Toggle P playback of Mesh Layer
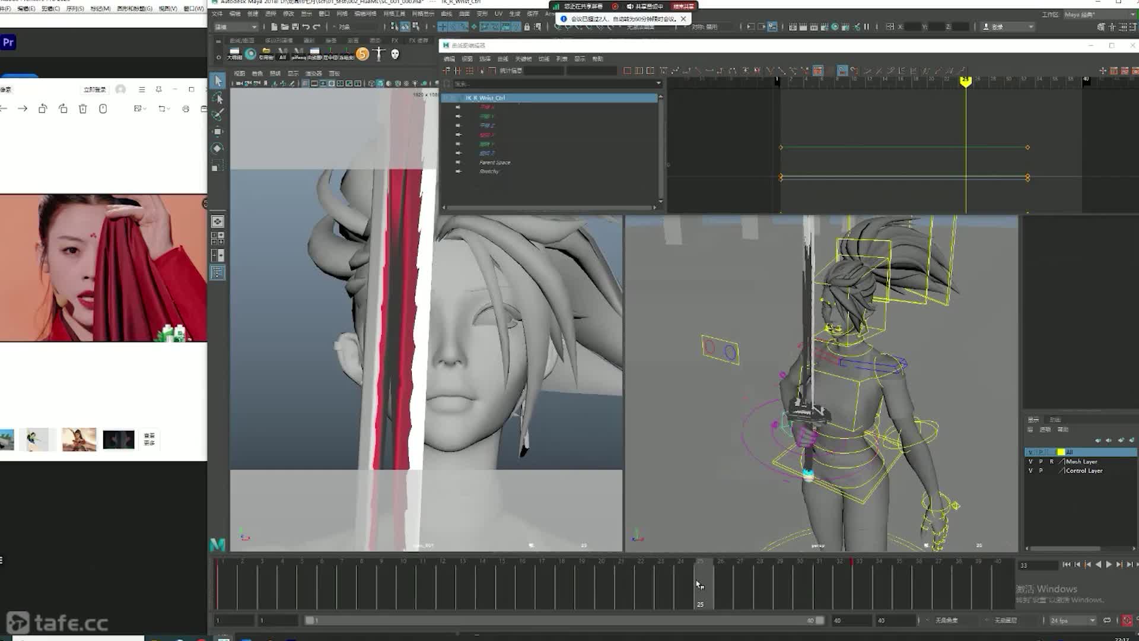 [1041, 462]
